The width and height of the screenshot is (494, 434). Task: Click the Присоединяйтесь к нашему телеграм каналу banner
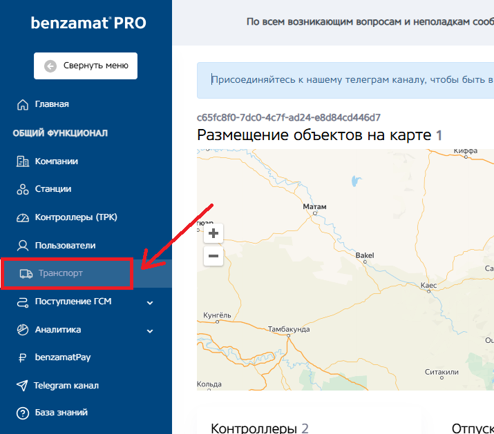345,80
